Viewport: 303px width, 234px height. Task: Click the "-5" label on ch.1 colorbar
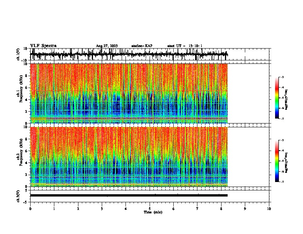tap(282, 98)
